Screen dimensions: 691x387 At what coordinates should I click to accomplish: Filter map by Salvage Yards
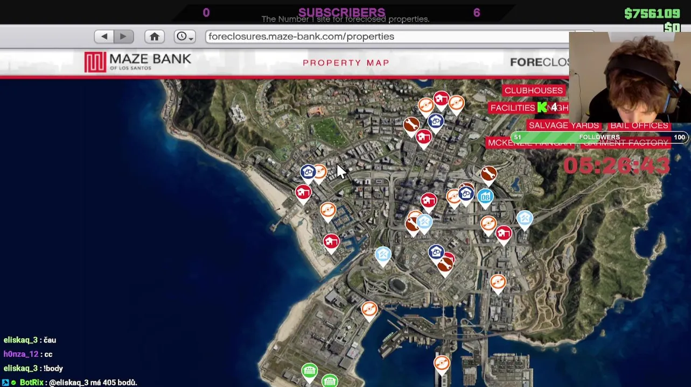click(563, 125)
